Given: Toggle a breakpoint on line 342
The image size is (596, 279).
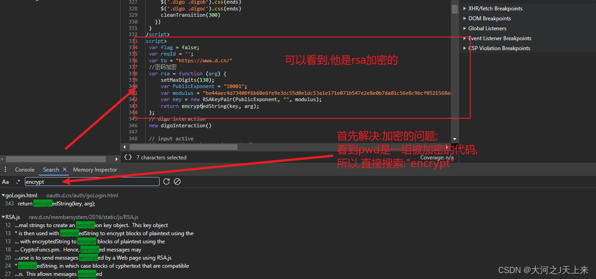Looking at the screenshot, I should pyautogui.click(x=132, y=99).
